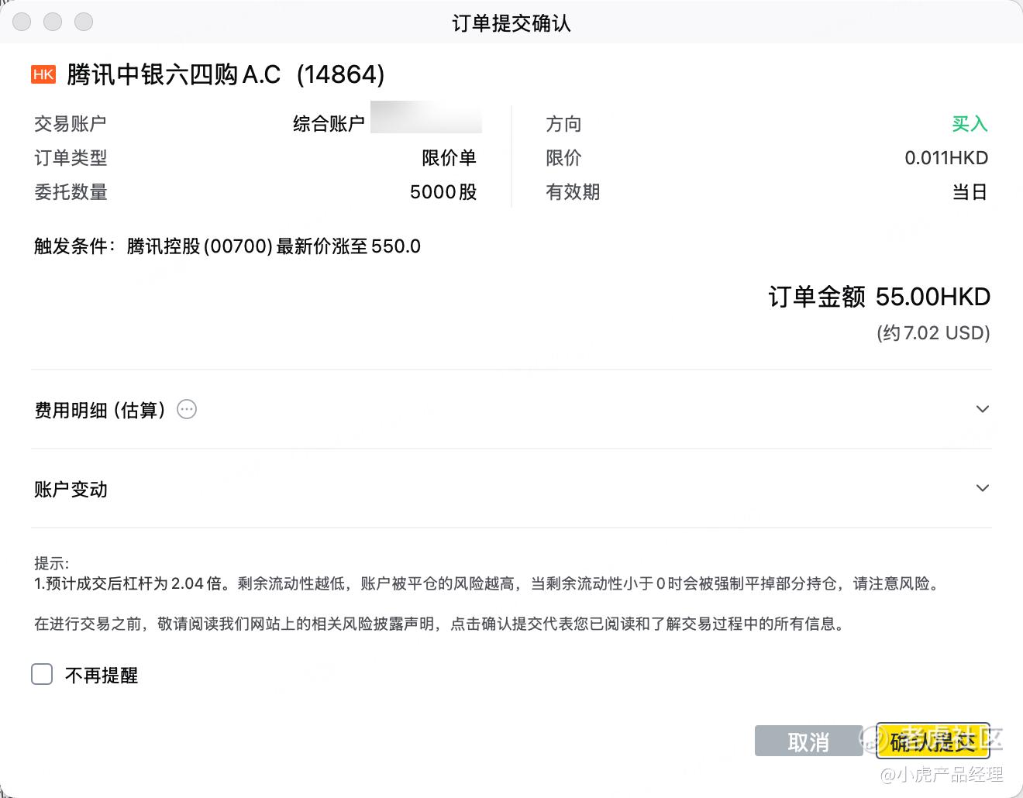Click the 限价 field label

pyautogui.click(x=563, y=158)
